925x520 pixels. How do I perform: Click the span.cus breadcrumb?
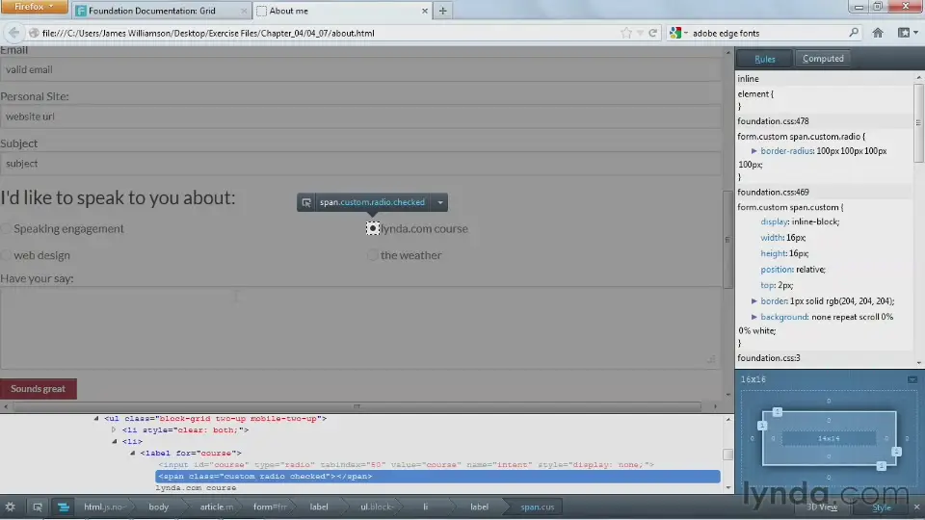pos(538,507)
